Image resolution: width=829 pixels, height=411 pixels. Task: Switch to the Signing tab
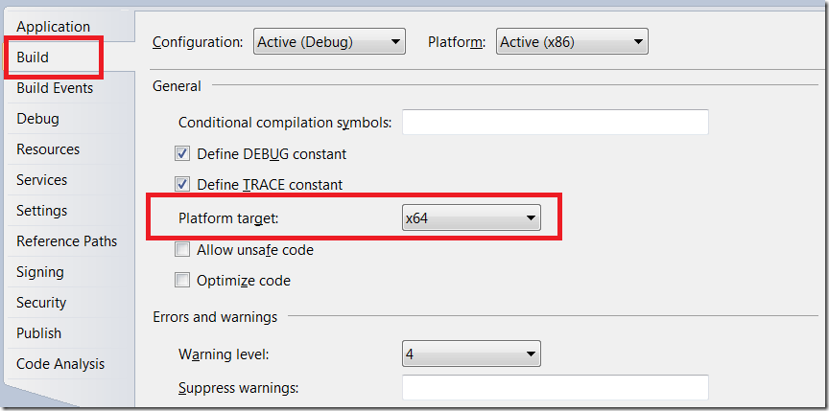[x=40, y=272]
